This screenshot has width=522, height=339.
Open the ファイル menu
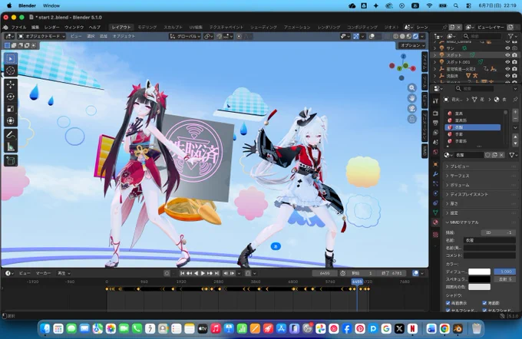pos(18,28)
